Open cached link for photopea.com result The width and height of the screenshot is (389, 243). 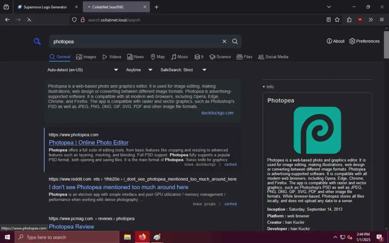(x=230, y=165)
